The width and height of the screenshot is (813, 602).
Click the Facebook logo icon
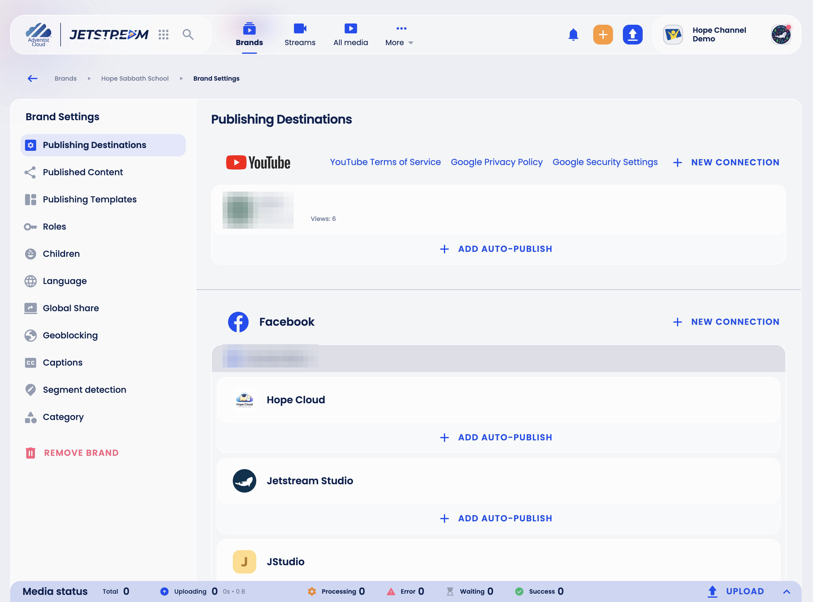click(x=238, y=322)
